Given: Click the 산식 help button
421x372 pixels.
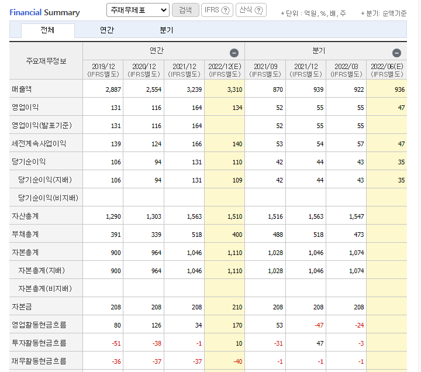Looking at the screenshot, I should tap(251, 10).
